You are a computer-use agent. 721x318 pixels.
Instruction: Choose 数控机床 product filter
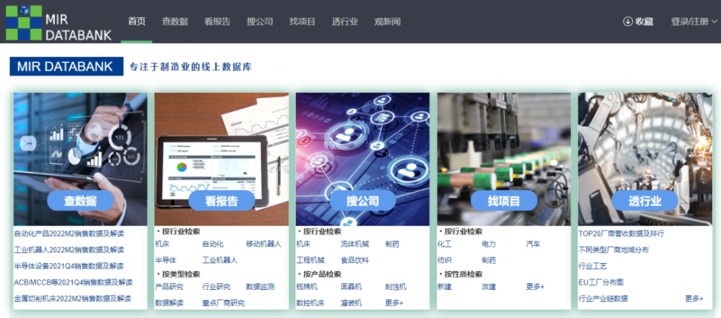pyautogui.click(x=310, y=303)
